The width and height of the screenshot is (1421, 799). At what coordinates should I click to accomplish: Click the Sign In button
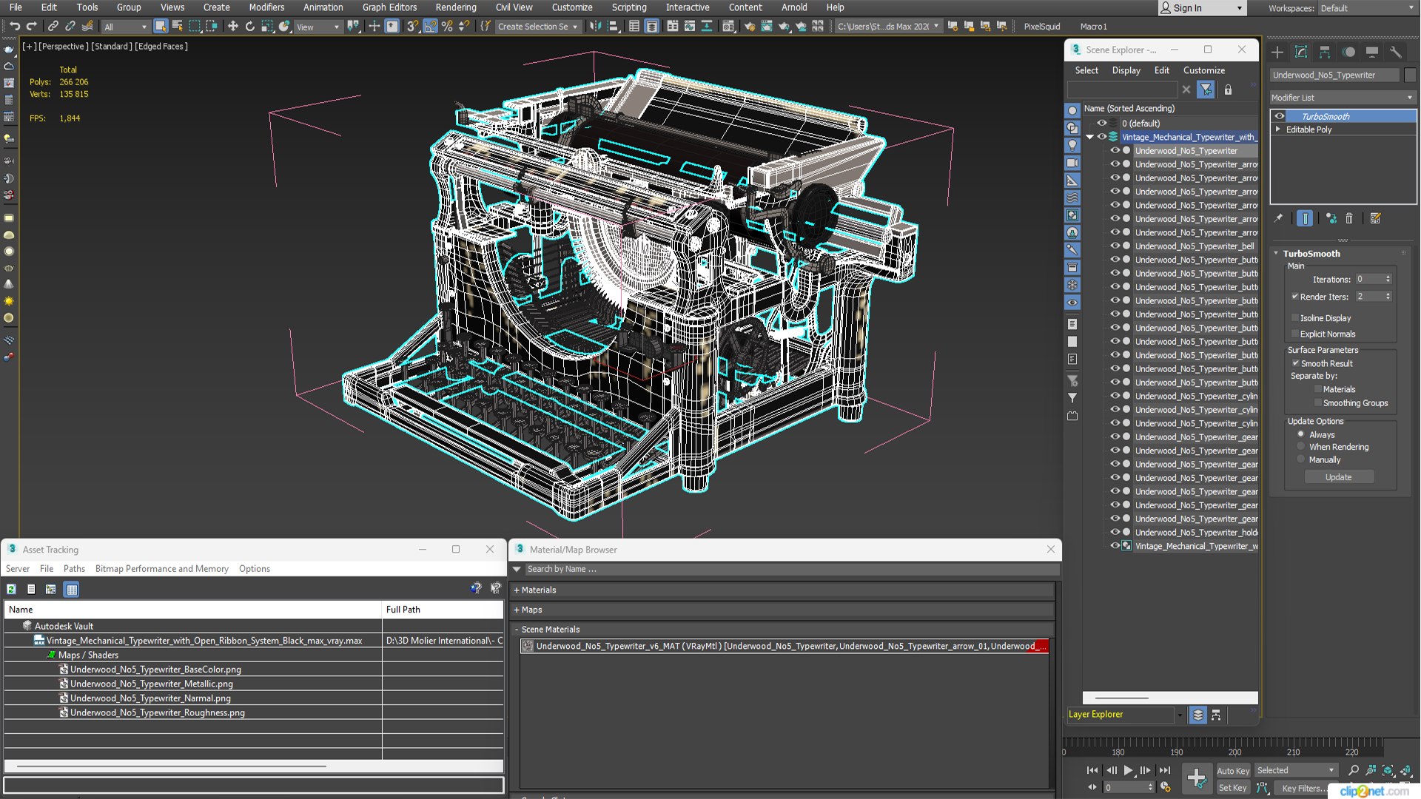[1202, 8]
